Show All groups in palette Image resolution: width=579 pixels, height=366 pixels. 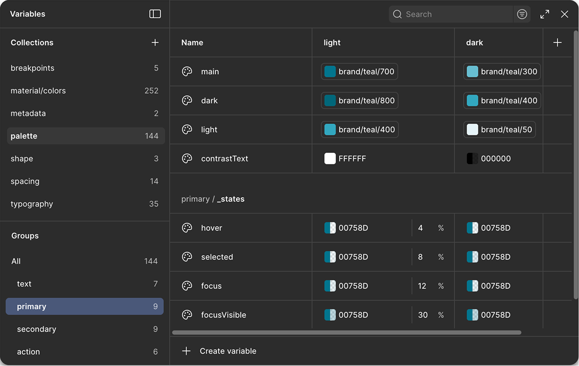(x=16, y=261)
